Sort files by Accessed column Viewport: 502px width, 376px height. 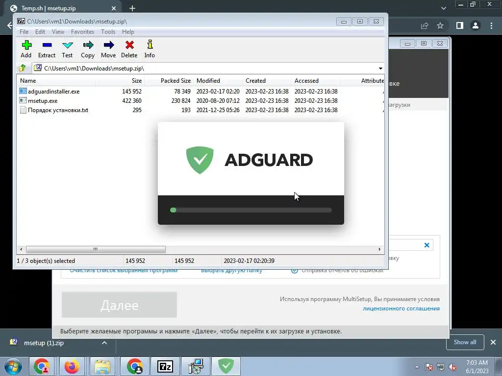(316, 81)
